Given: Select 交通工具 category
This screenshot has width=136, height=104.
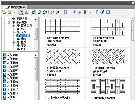Looking at the screenshot, I should 26,26.
